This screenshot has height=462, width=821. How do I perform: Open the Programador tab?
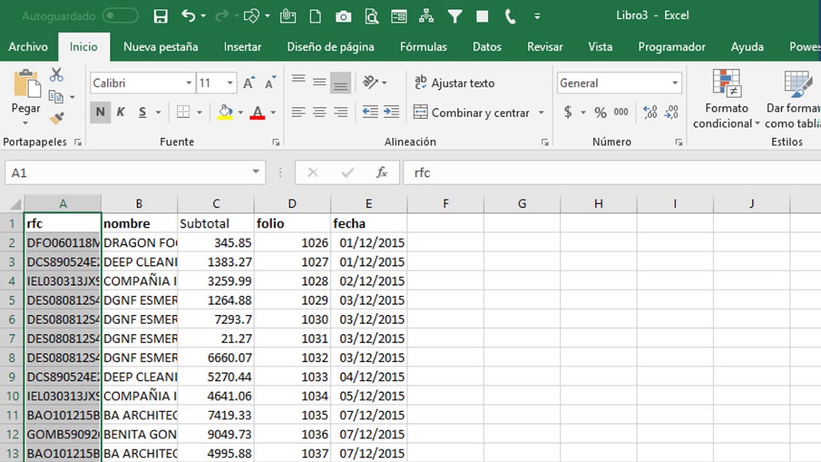click(672, 47)
